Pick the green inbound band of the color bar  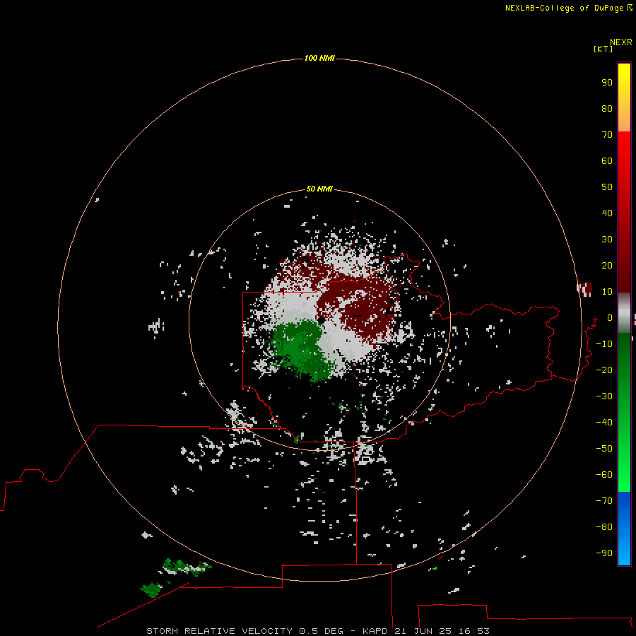[x=624, y=412]
